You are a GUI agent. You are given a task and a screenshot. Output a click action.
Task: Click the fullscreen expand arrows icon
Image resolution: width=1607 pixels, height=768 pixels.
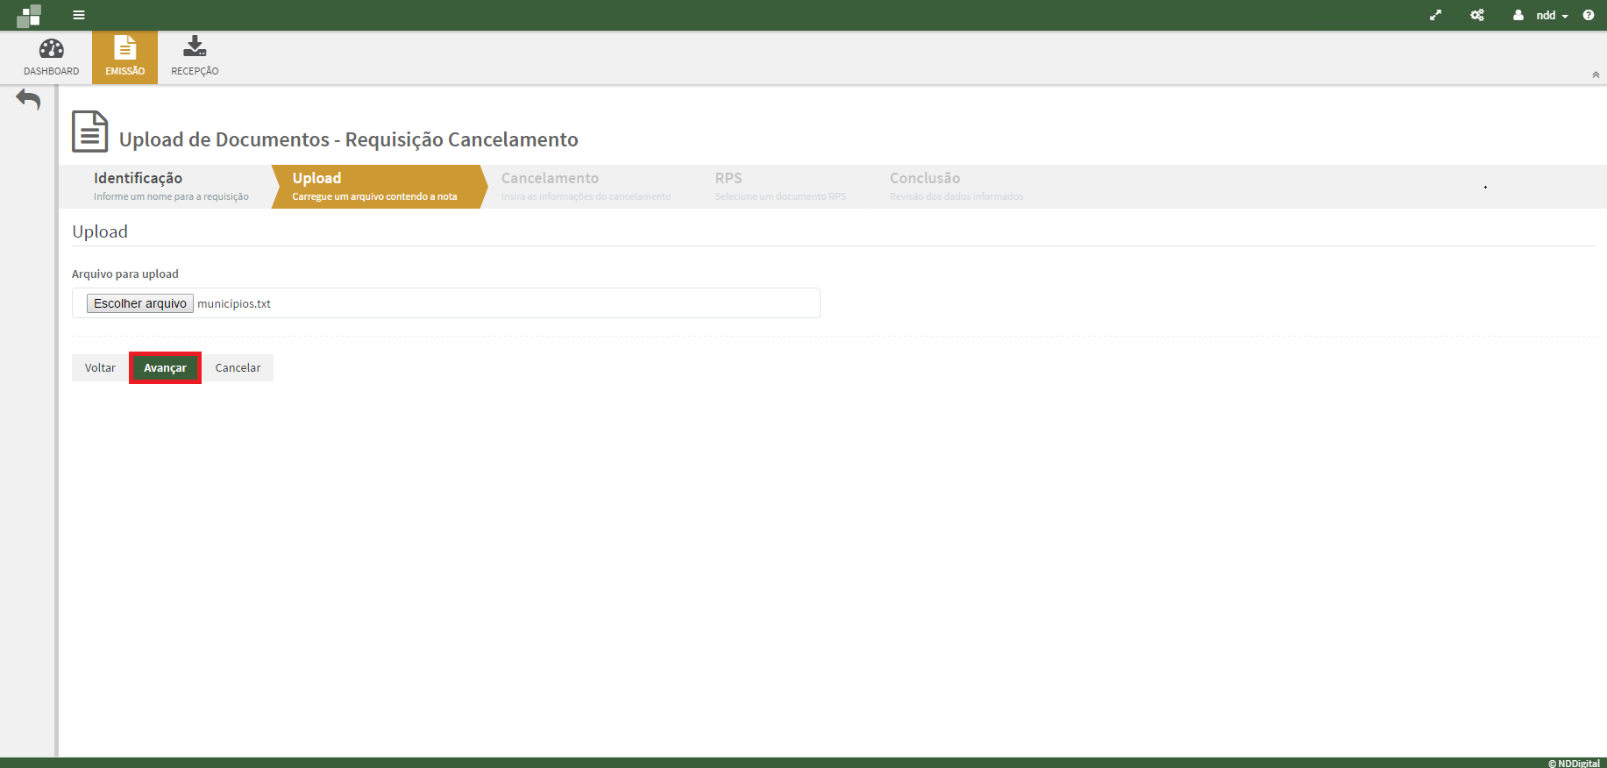(1435, 15)
